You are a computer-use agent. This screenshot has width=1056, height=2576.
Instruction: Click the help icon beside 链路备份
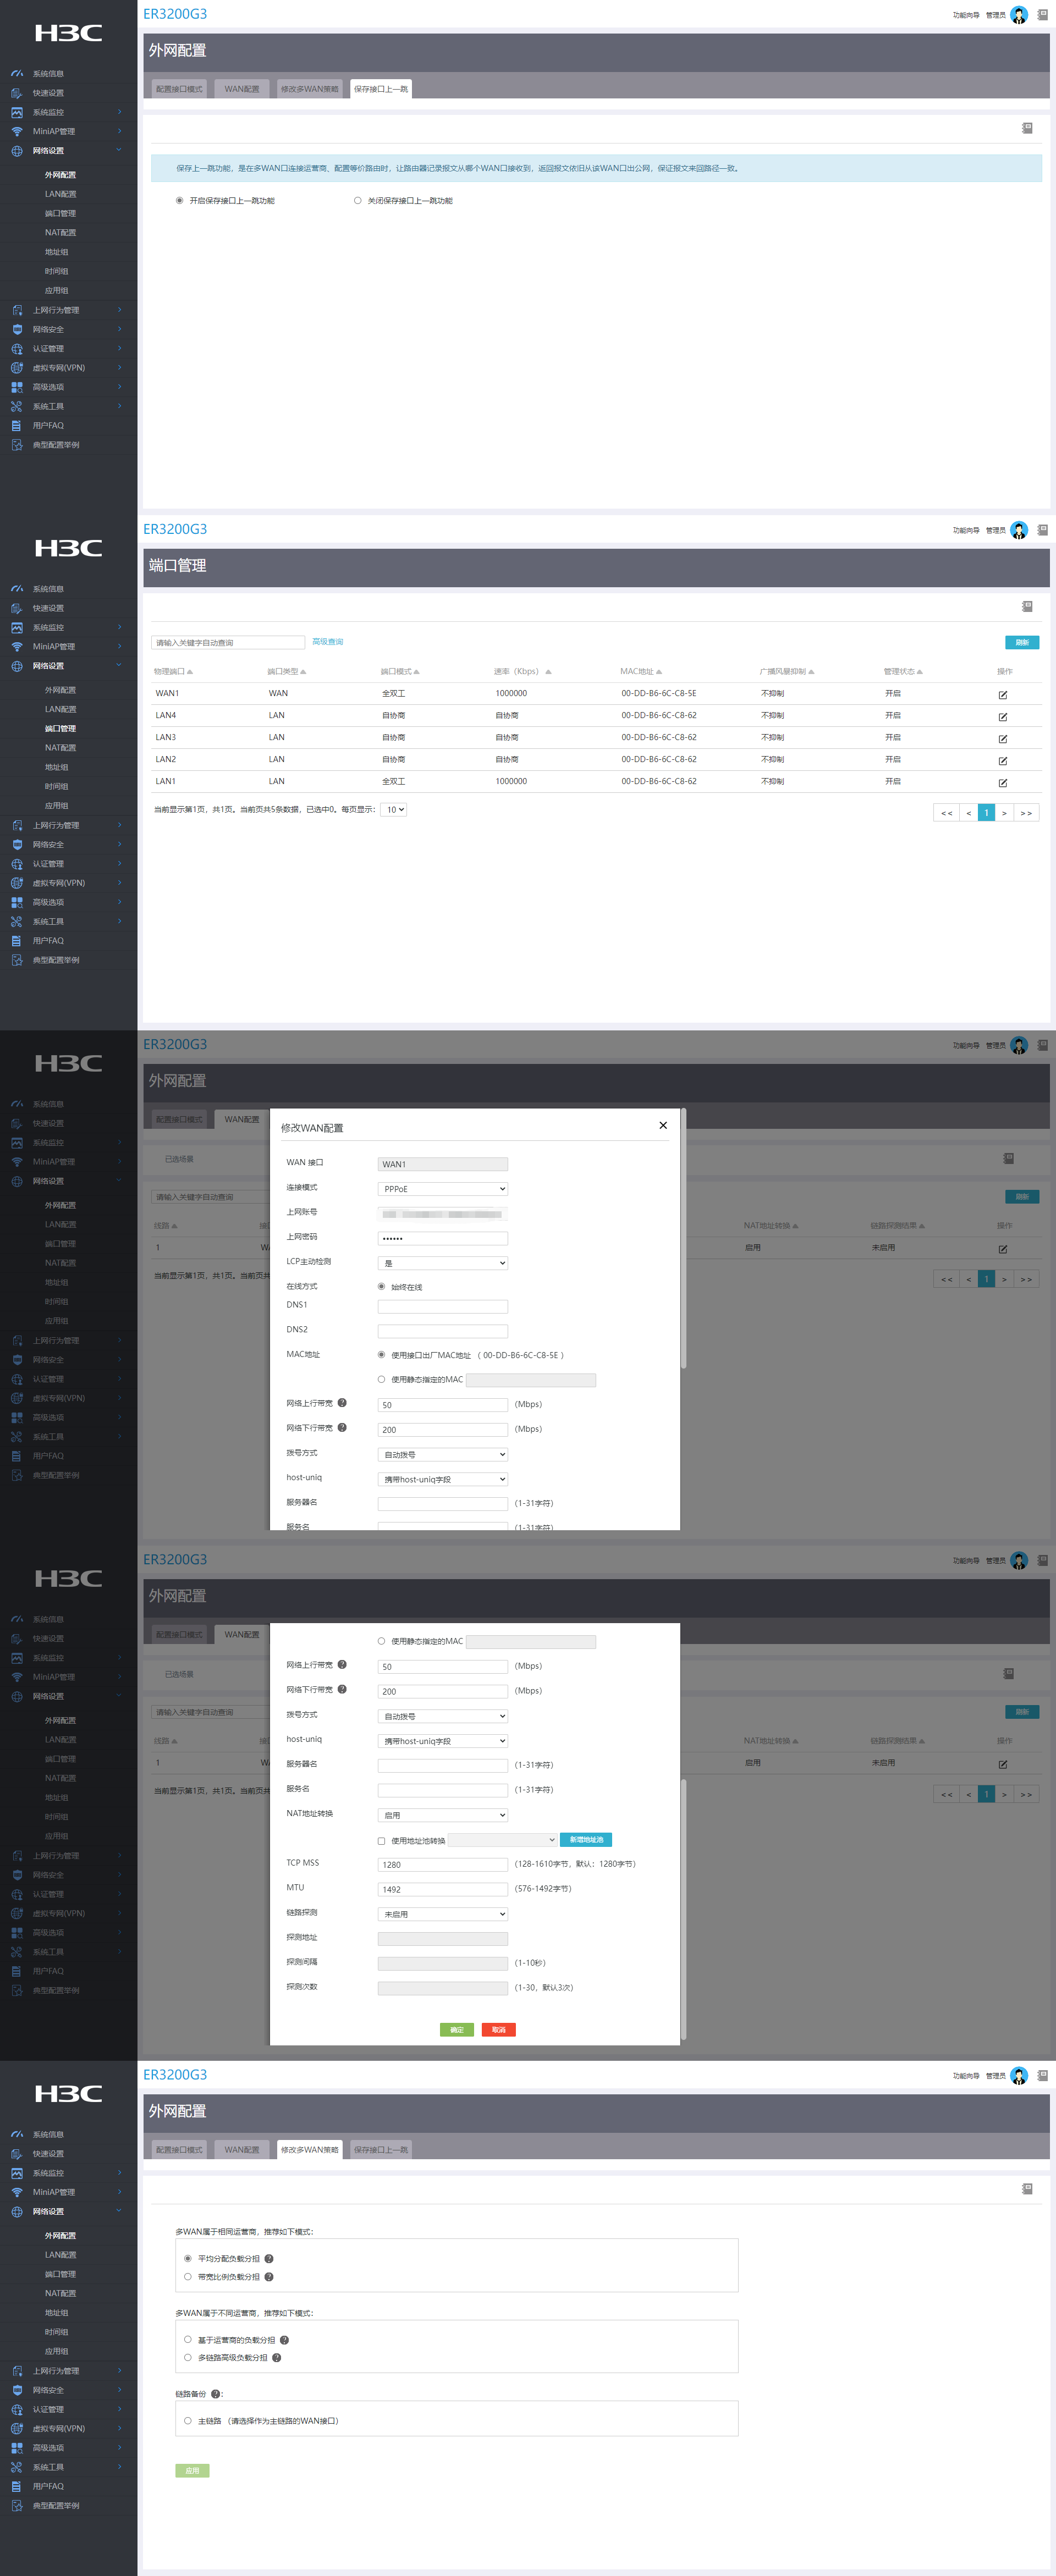pos(215,2393)
